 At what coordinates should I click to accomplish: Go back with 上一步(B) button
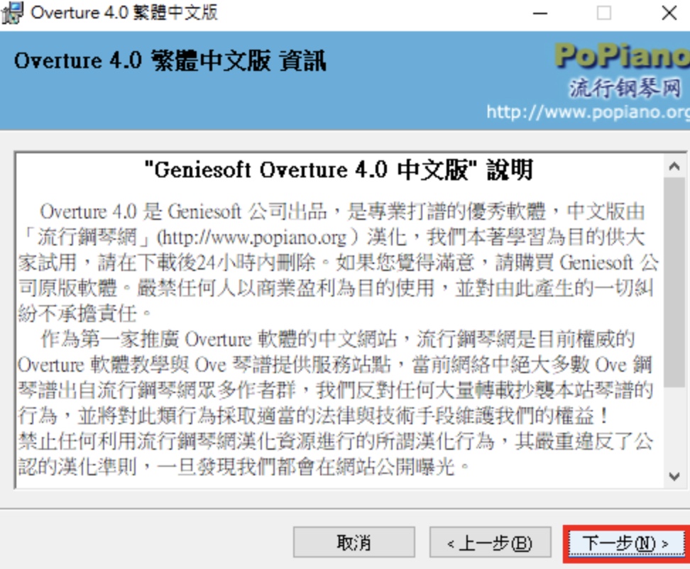491,543
